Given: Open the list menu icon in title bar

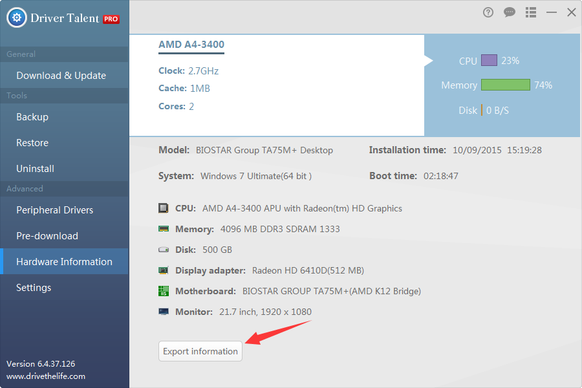Looking at the screenshot, I should point(531,12).
